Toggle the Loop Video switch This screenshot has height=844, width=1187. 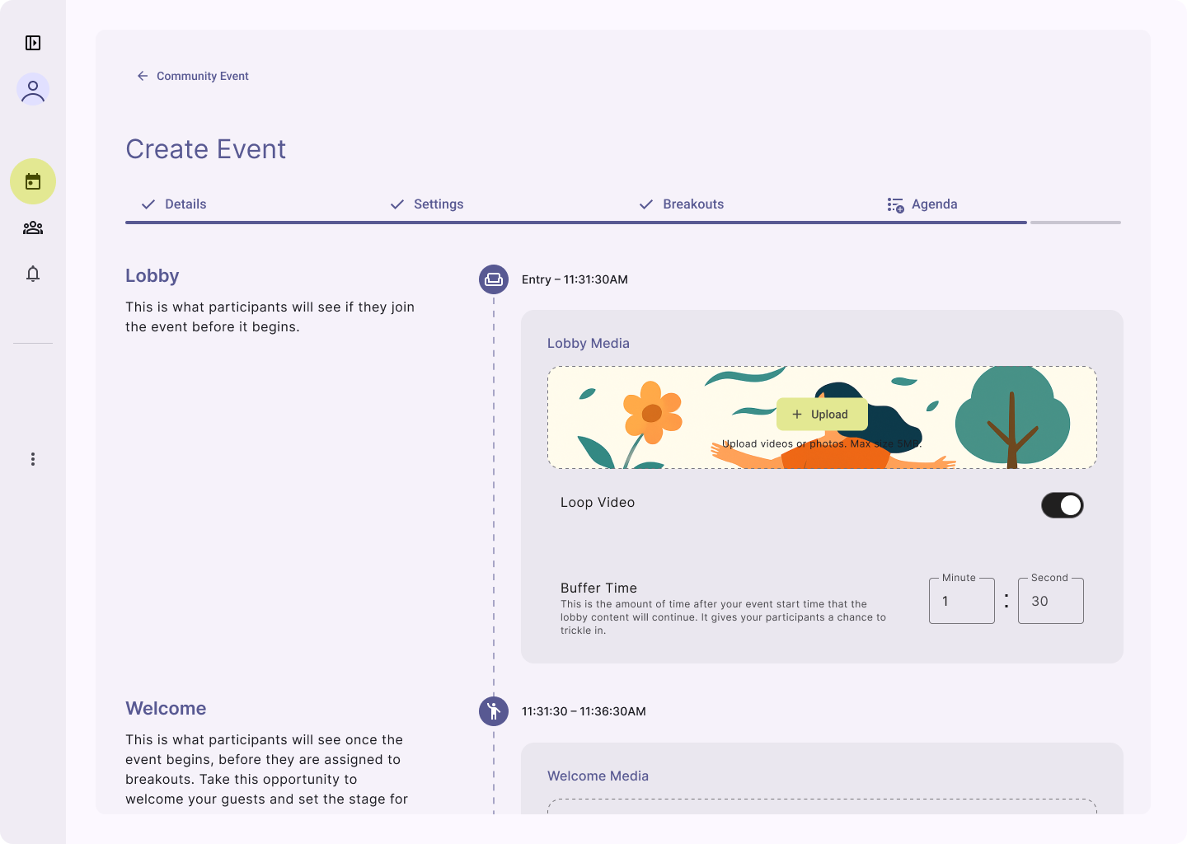pos(1062,505)
